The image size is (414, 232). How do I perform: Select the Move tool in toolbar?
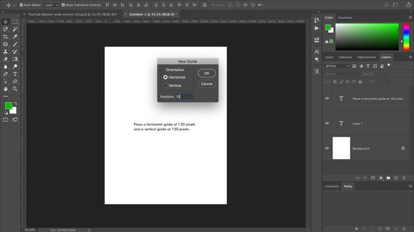pyautogui.click(x=5, y=22)
